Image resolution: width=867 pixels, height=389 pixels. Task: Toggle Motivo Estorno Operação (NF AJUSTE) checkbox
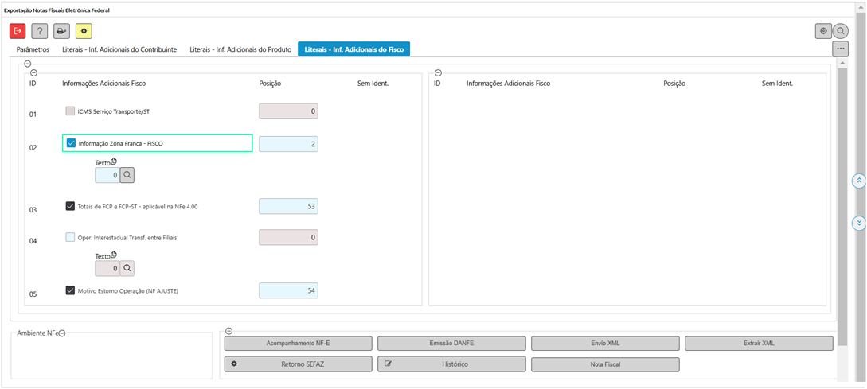tap(71, 290)
